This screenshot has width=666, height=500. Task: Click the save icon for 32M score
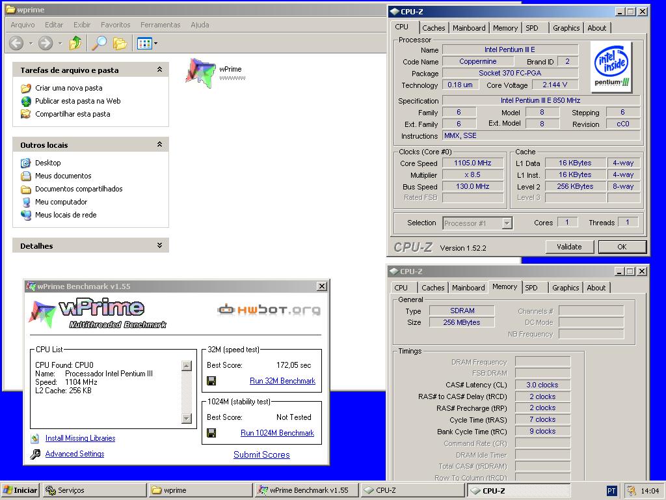211,381
